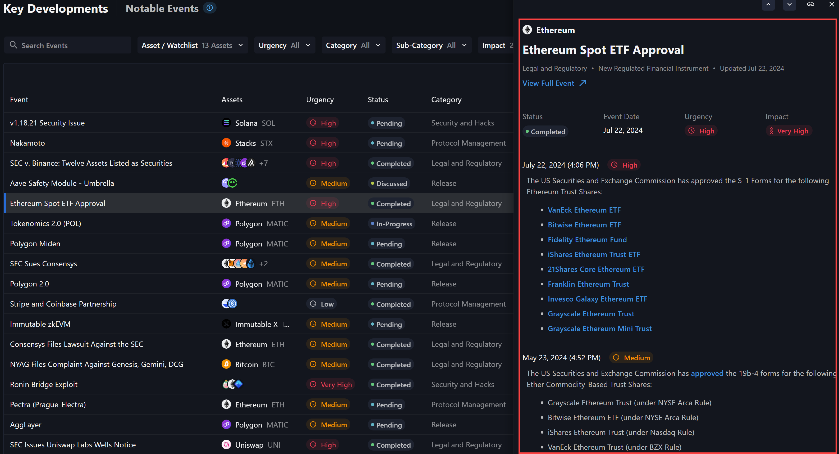
Task: Select the Nakamoto event row
Action: click(x=259, y=143)
